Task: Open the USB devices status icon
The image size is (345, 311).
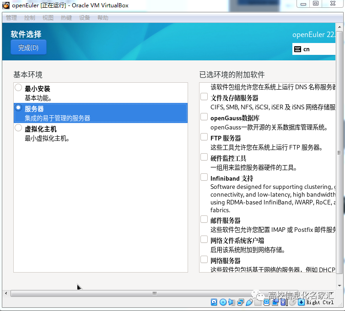Action: click(x=249, y=302)
